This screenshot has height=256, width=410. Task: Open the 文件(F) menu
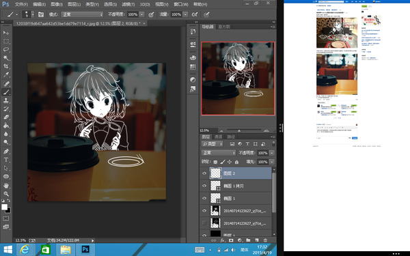[21, 5]
